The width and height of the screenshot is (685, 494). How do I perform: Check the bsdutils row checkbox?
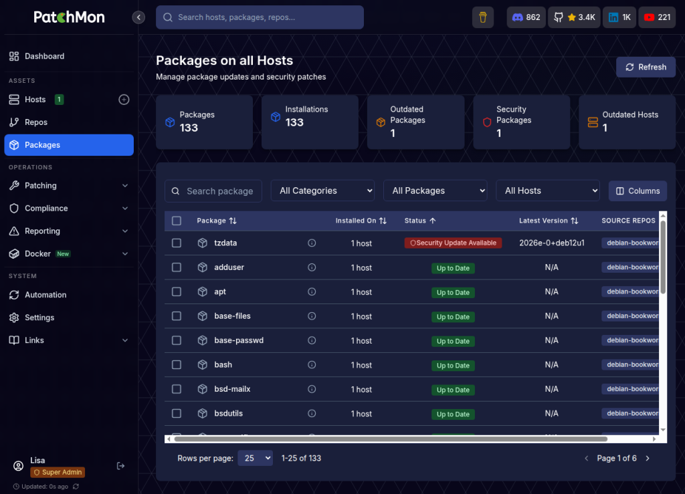[x=177, y=413]
